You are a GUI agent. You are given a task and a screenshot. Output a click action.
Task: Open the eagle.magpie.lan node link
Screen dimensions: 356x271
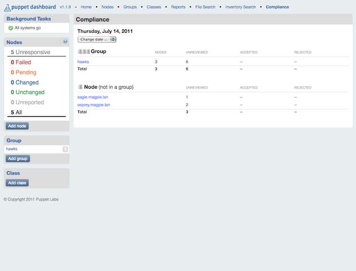click(93, 97)
